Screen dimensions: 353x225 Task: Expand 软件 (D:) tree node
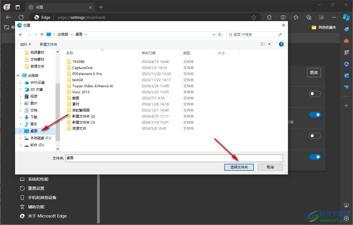pos(21,145)
